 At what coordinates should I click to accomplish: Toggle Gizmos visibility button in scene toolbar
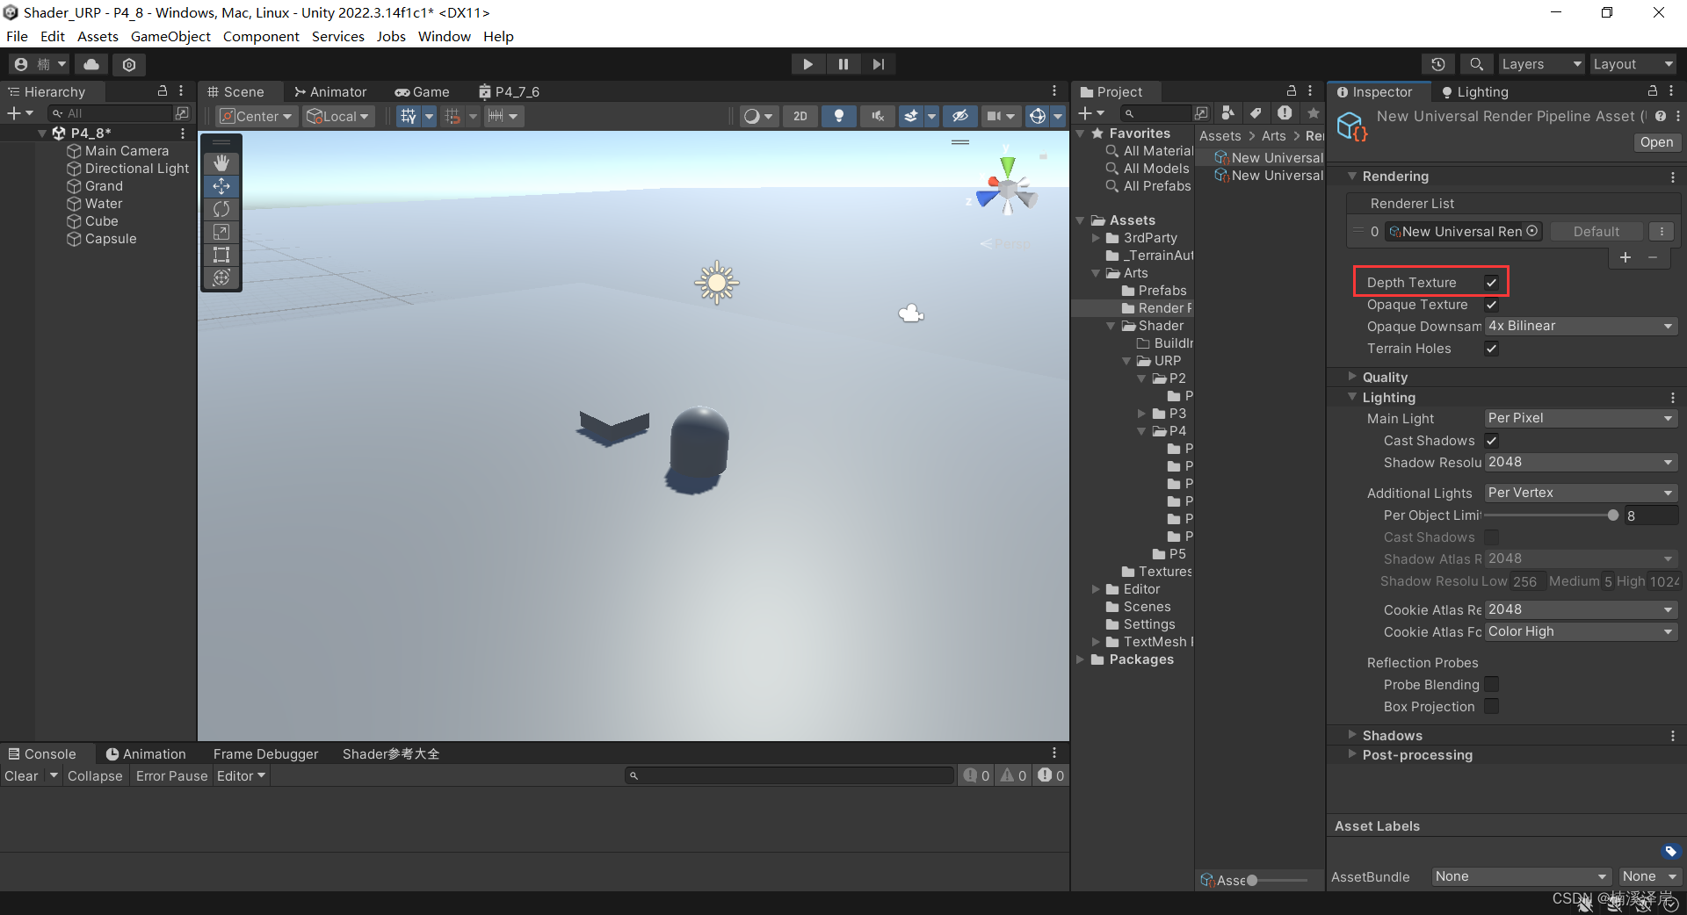point(1038,116)
